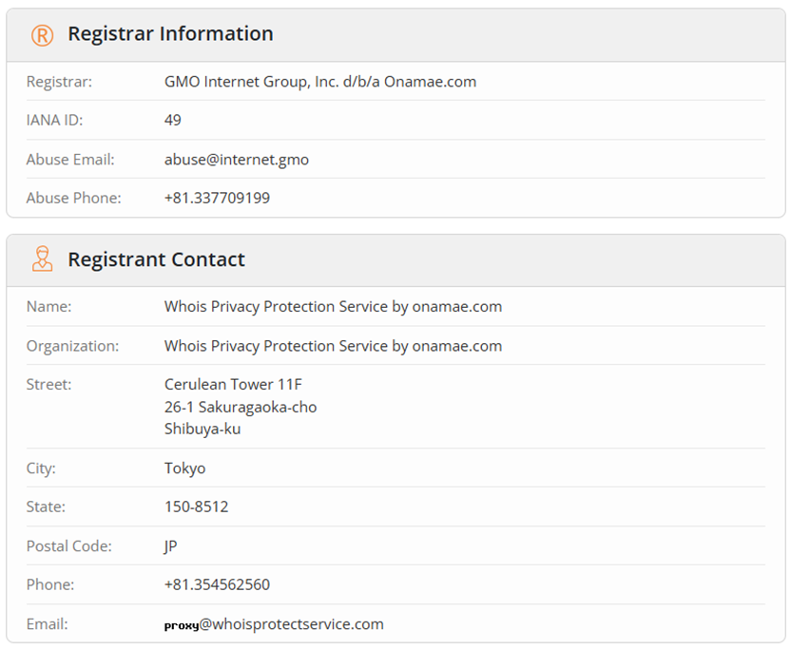Click the orange registrar R icon
The height and width of the screenshot is (650, 791).
[43, 35]
